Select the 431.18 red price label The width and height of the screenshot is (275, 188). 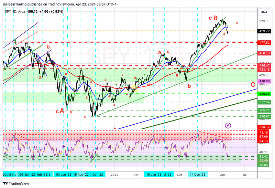(264, 70)
